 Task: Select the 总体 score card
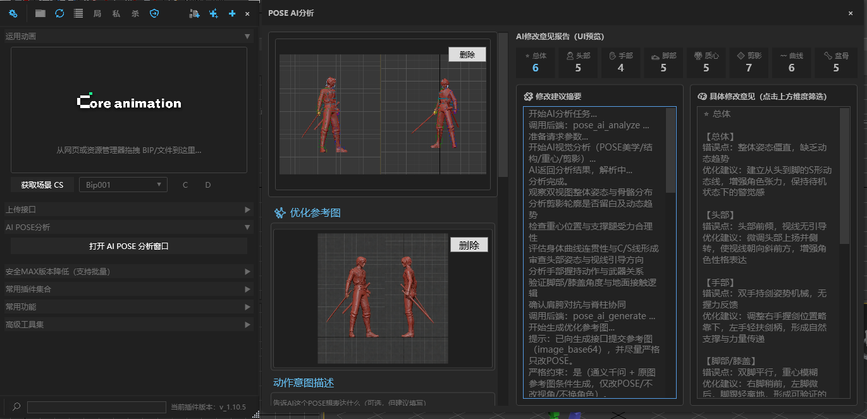(x=536, y=62)
